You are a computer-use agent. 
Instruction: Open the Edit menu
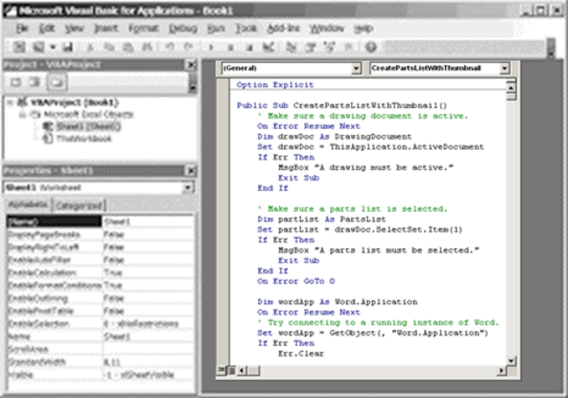(47, 28)
